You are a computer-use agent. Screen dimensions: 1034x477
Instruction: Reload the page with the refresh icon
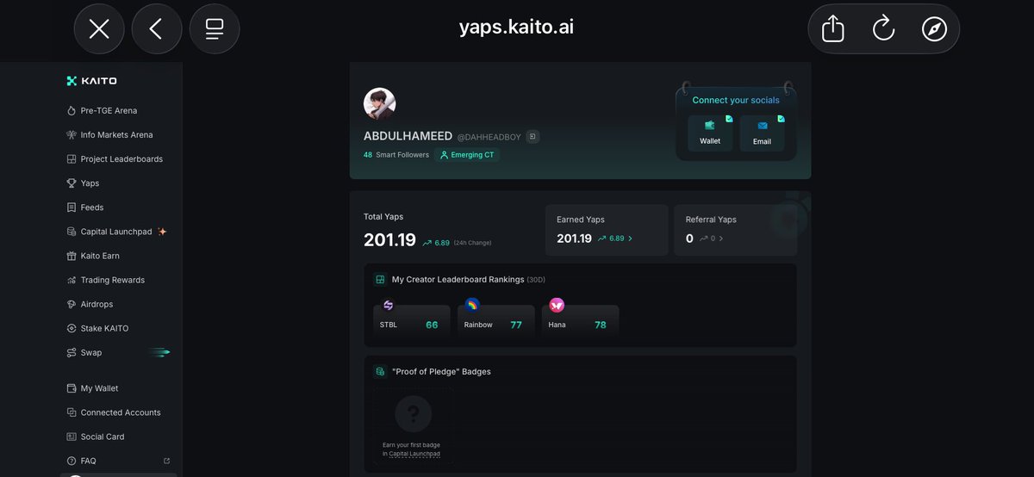[884, 29]
